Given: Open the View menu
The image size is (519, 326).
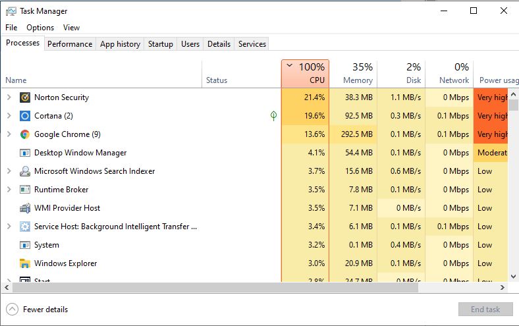Looking at the screenshot, I should click(x=72, y=28).
